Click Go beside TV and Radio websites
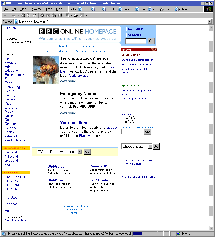This screenshot has height=237, width=215. coord(87,152)
